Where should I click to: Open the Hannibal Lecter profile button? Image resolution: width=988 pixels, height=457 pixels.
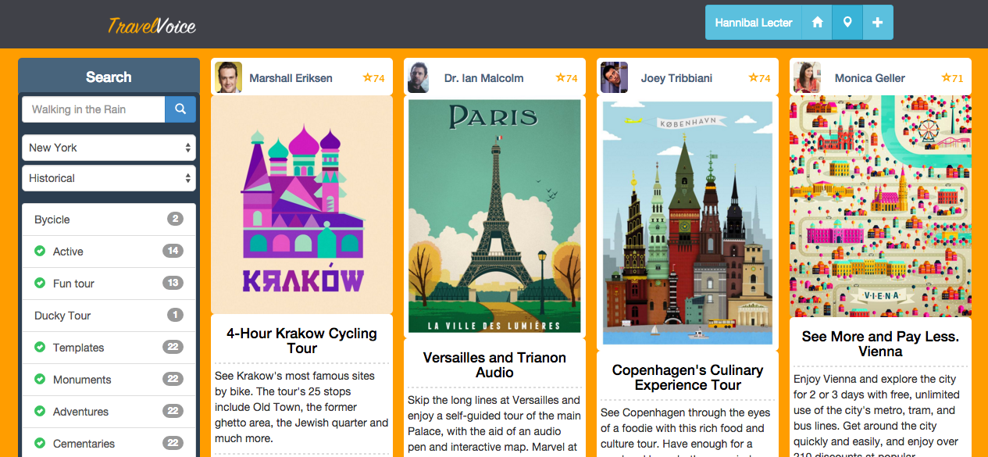754,23
